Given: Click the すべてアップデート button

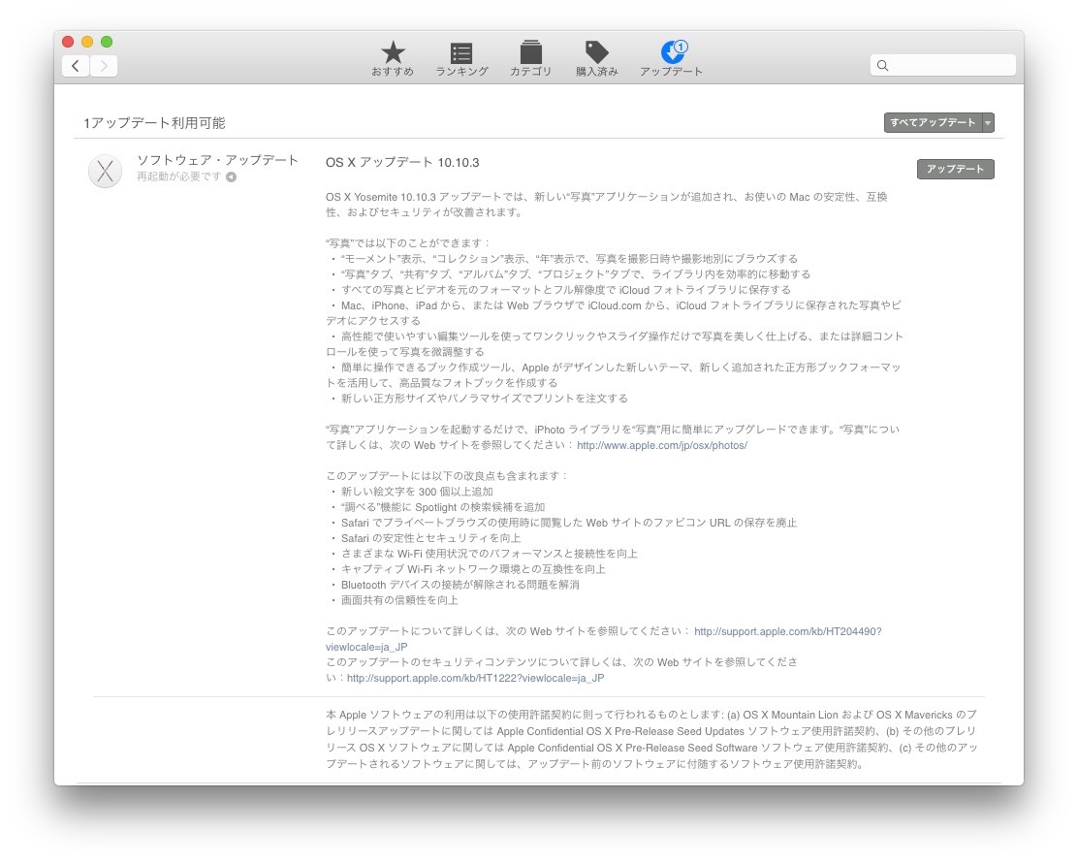Looking at the screenshot, I should pos(934,122).
